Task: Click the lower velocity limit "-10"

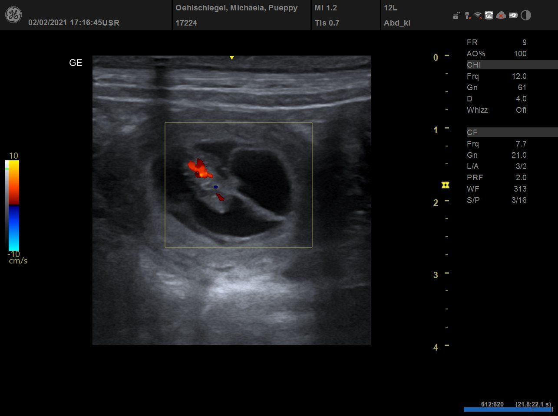Action: (13, 254)
